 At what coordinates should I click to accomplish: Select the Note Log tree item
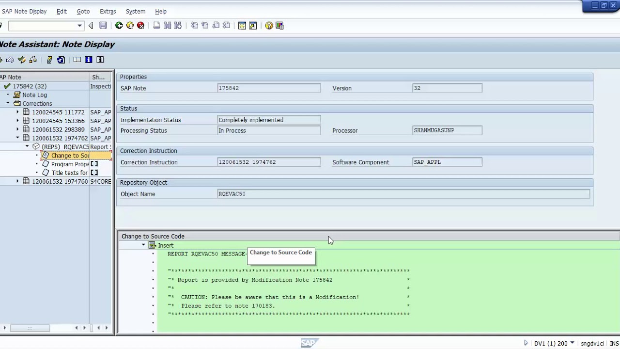point(34,95)
